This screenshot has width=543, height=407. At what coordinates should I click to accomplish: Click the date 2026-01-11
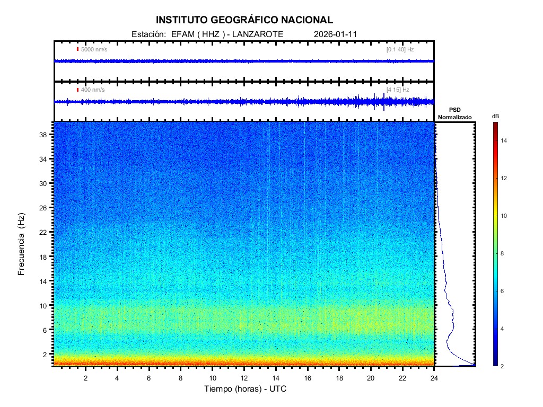tap(336, 34)
